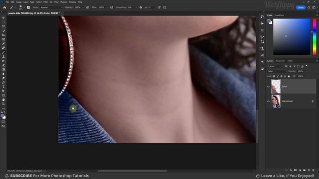Open the History panel icon
Image resolution: width=319 pixels, height=179 pixels.
click(x=262, y=16)
